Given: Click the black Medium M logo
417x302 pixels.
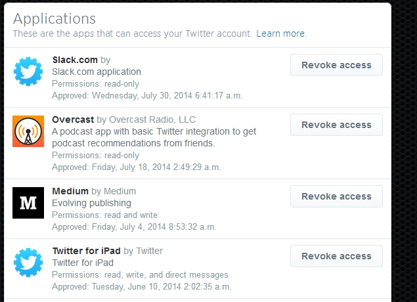Looking at the screenshot, I should pos(28,203).
